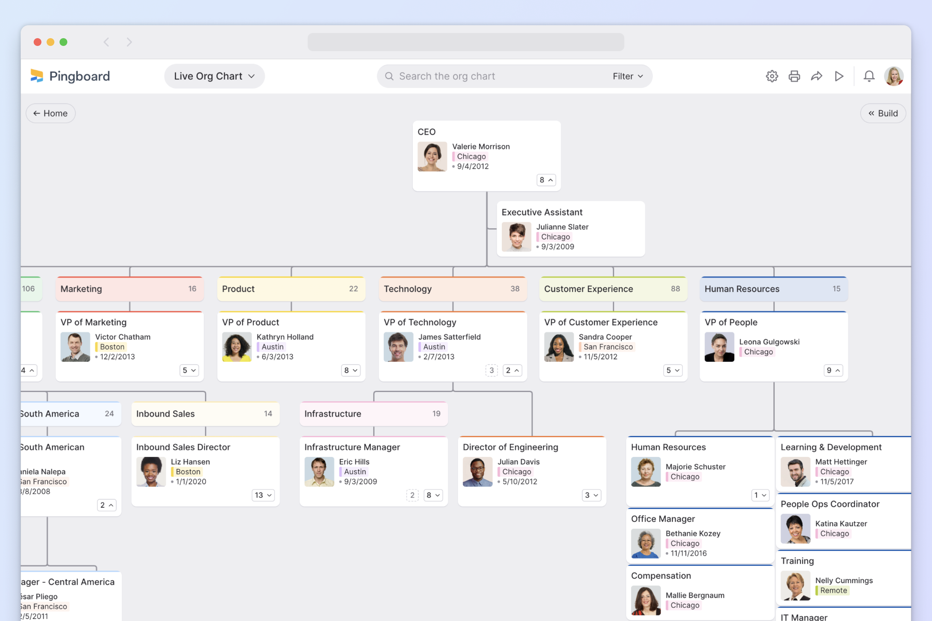This screenshot has height=621, width=932.
Task: Go back with the Home button
Action: (50, 113)
